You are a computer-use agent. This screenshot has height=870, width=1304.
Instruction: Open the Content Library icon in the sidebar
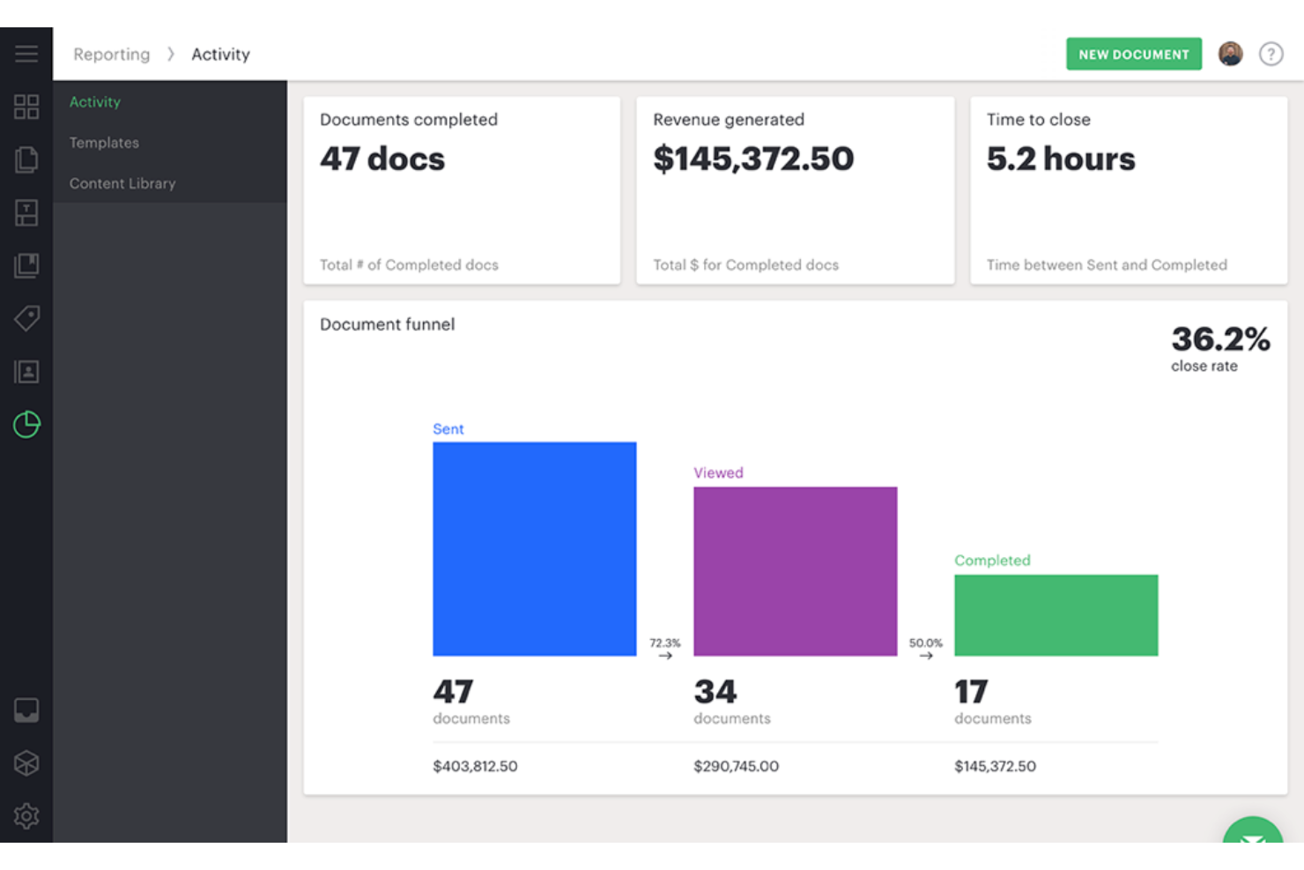[26, 265]
